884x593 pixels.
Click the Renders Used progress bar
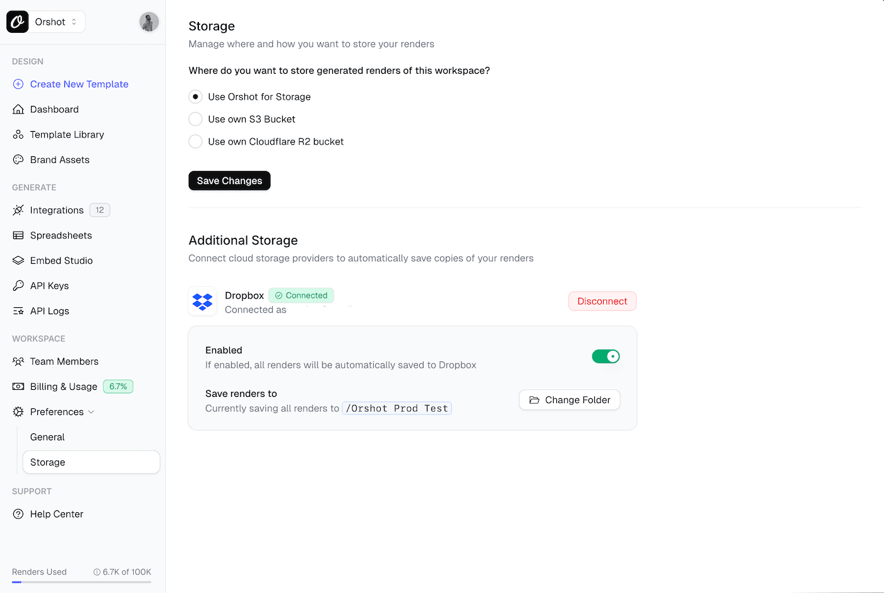[x=81, y=582]
